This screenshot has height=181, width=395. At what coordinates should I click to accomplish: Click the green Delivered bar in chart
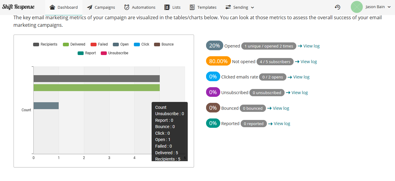[x=97, y=87]
